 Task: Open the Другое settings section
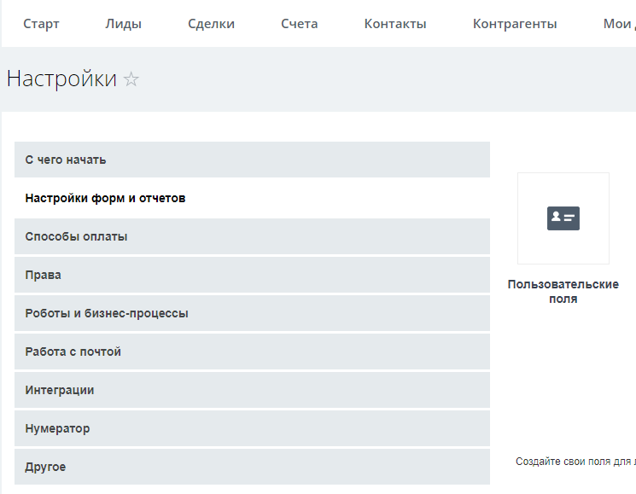point(252,467)
